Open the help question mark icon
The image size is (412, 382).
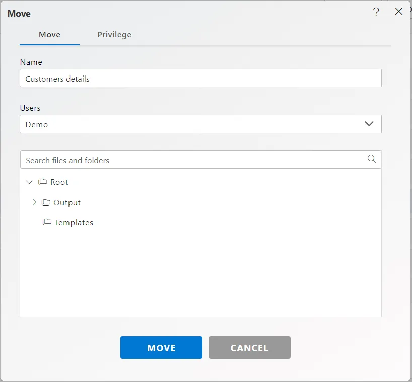[x=376, y=12]
